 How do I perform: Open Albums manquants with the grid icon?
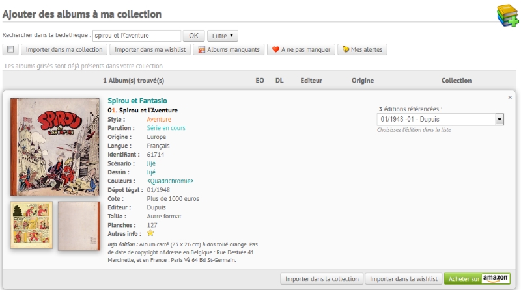[x=229, y=49]
